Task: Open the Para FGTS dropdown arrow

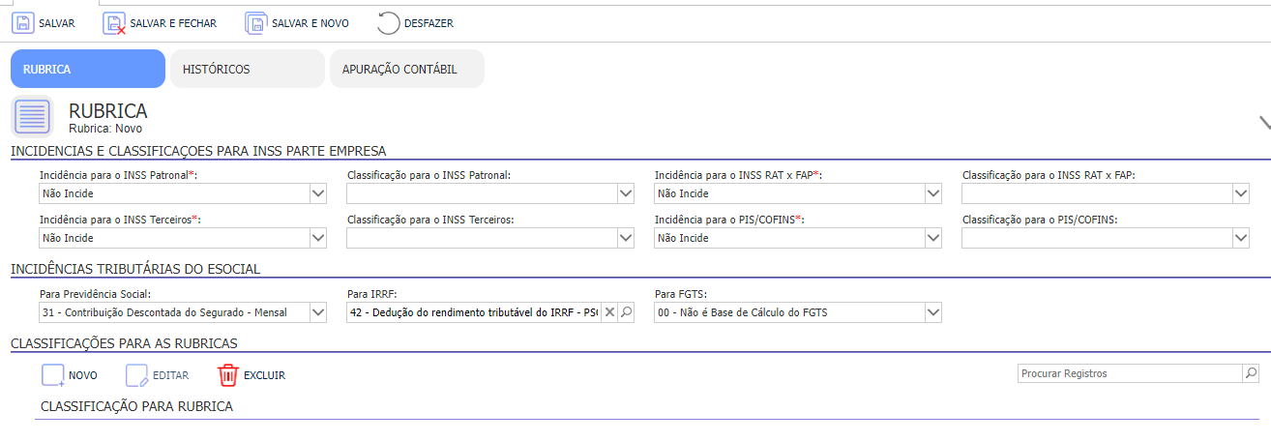Action: point(933,312)
